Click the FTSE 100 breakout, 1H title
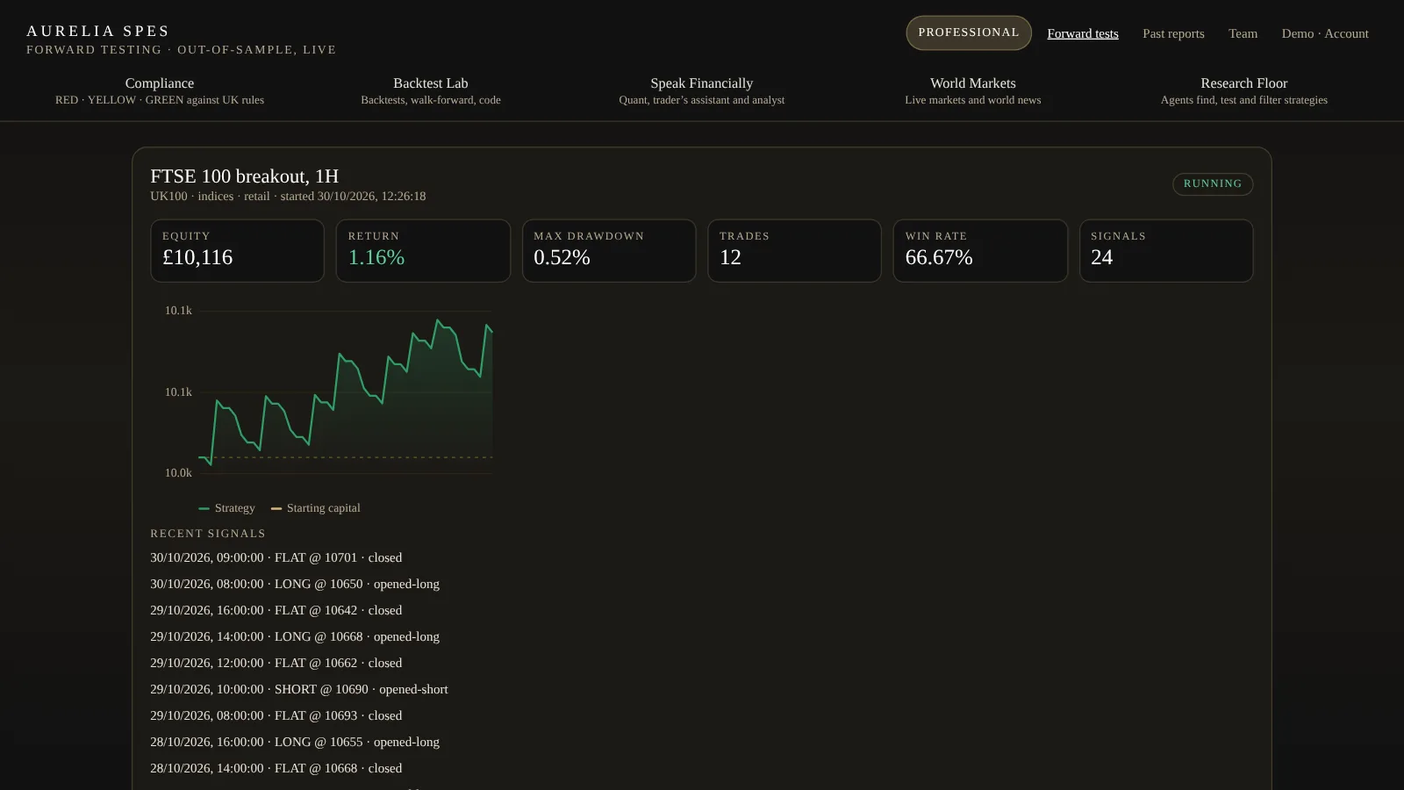The image size is (1404, 790). click(244, 176)
